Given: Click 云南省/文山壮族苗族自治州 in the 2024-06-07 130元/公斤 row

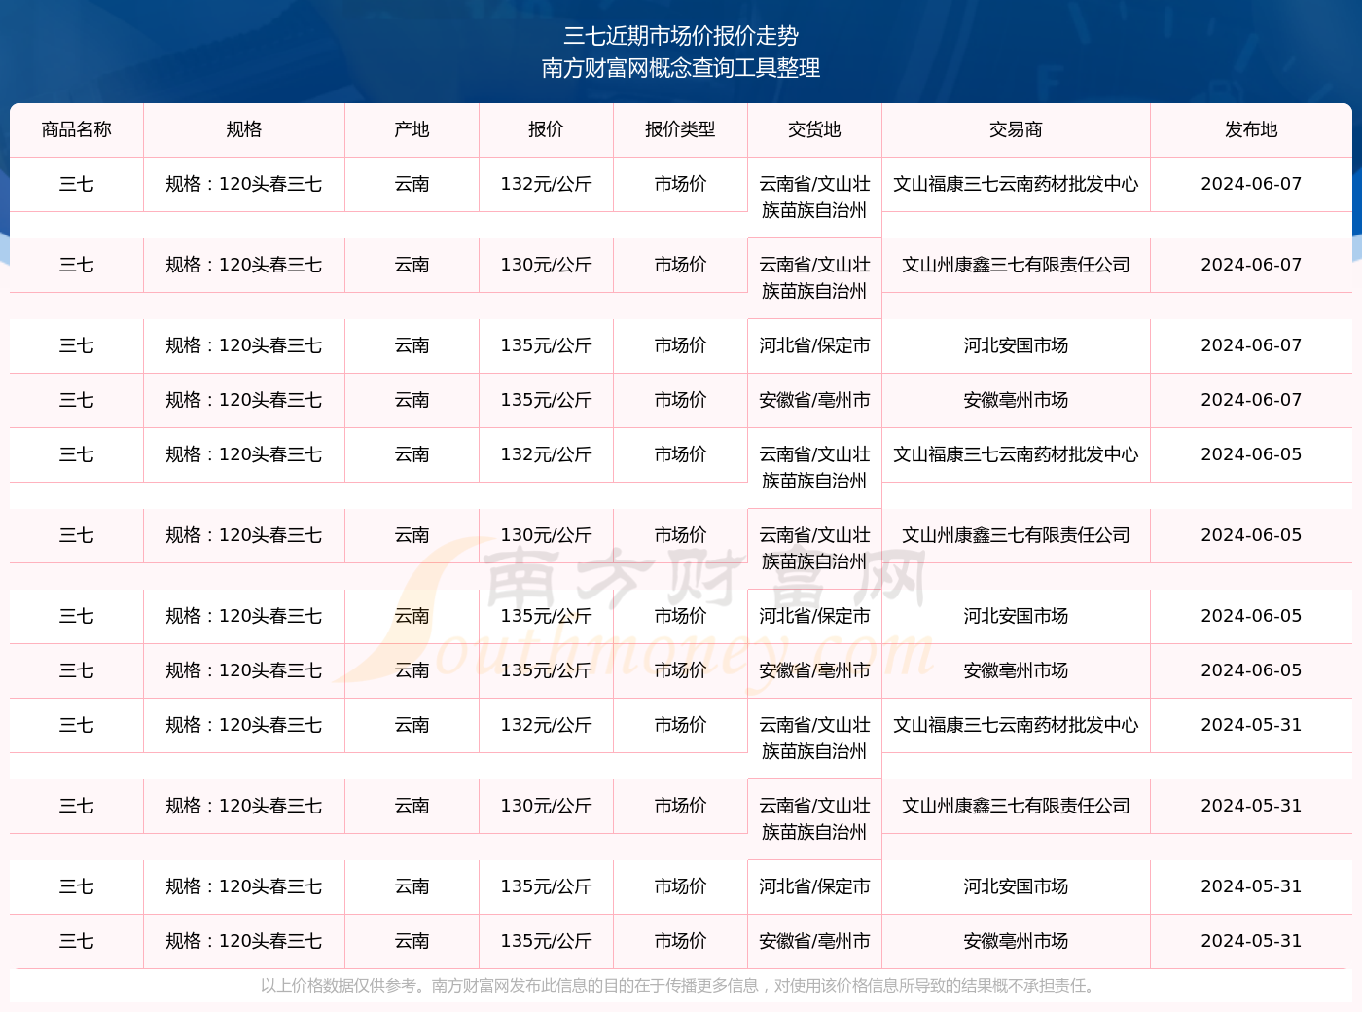Looking at the screenshot, I should tap(815, 277).
